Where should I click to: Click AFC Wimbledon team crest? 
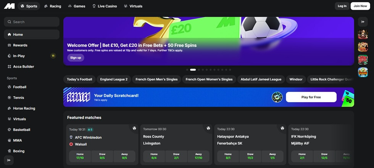[71, 137]
